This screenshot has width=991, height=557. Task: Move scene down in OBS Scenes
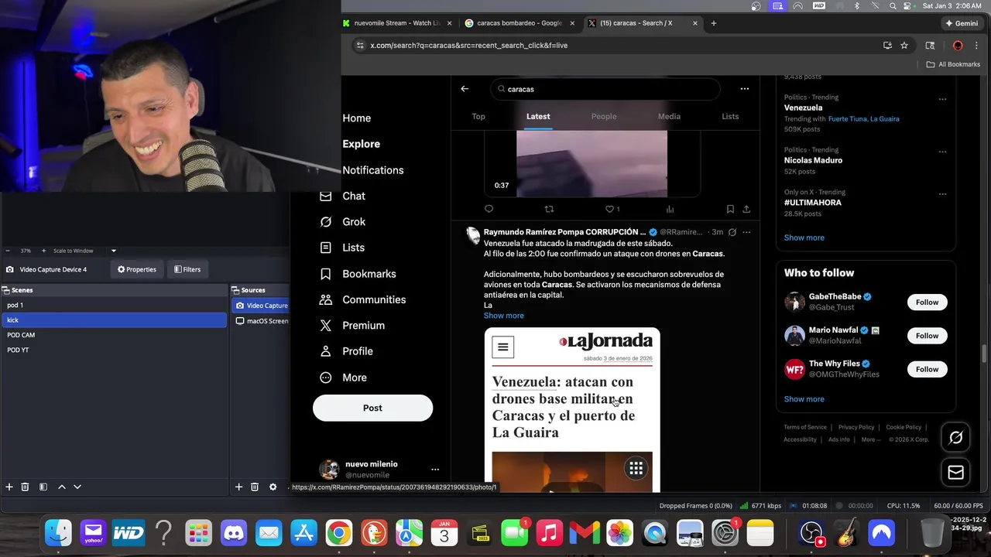click(x=77, y=487)
